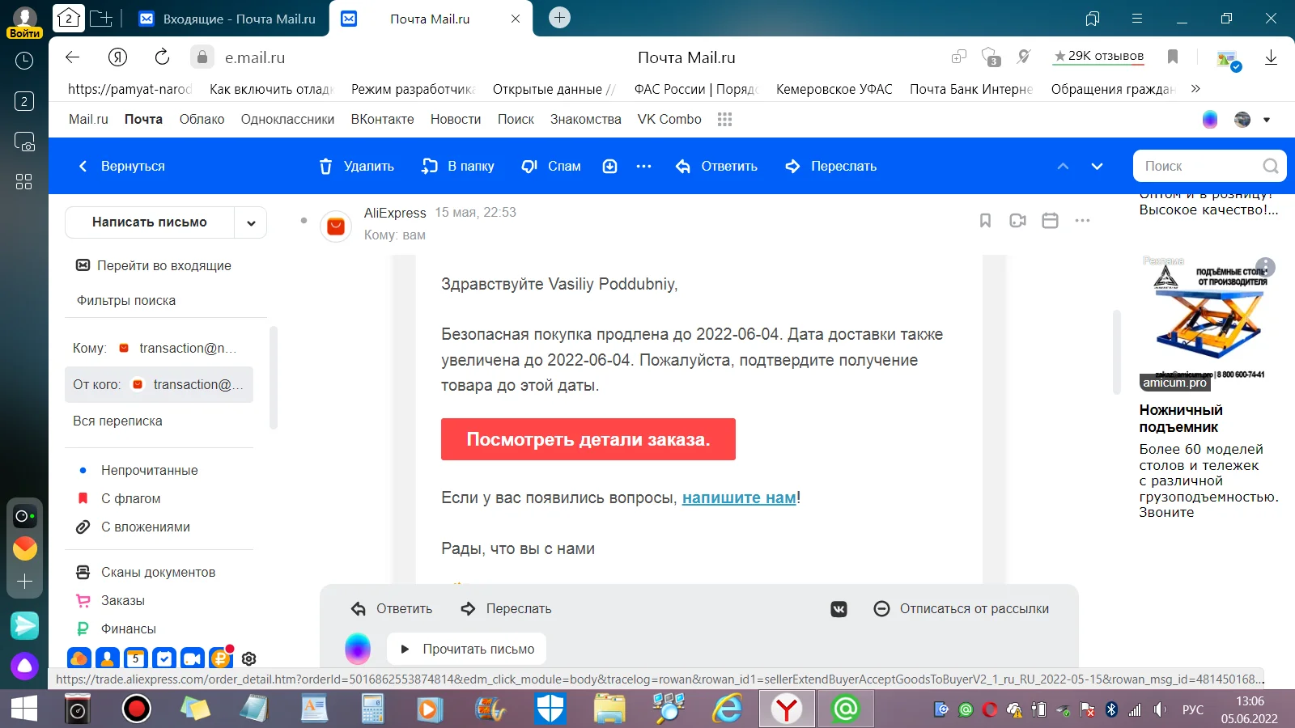Open ВКонтакте in Mail.ru nav

(382, 119)
